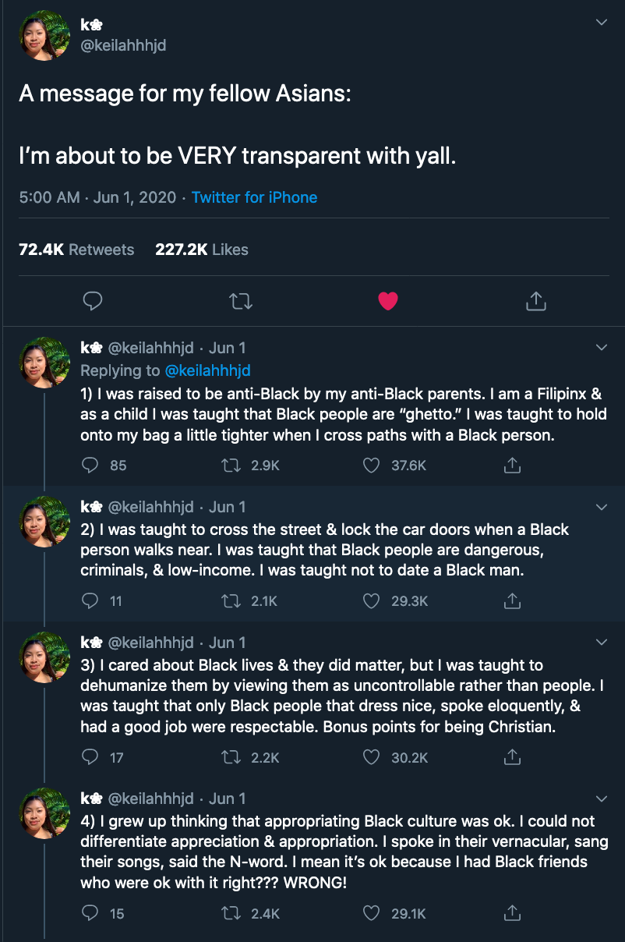Open the Twitter for iPhone link
The width and height of the screenshot is (625, 942).
pyautogui.click(x=254, y=197)
